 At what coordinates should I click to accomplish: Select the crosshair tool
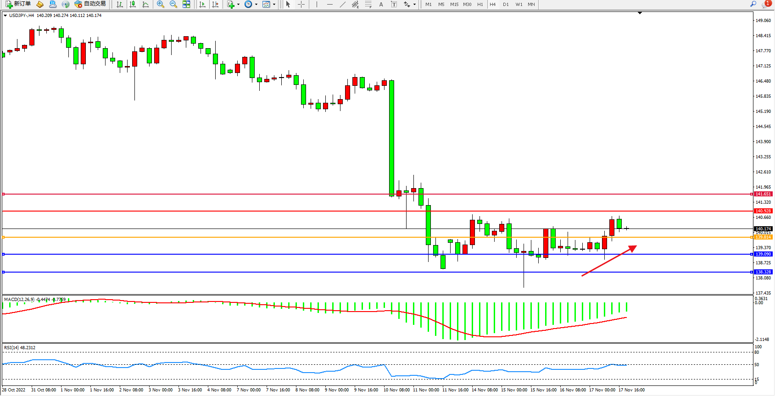click(x=301, y=4)
